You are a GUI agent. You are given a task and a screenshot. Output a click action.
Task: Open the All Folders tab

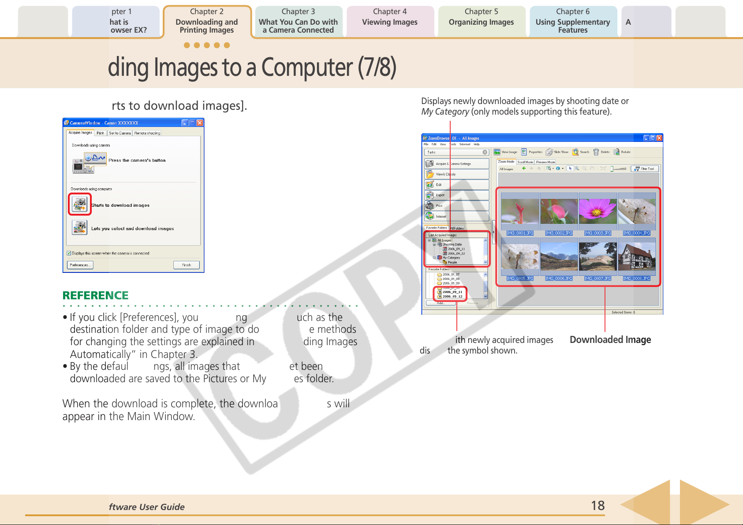point(457,228)
